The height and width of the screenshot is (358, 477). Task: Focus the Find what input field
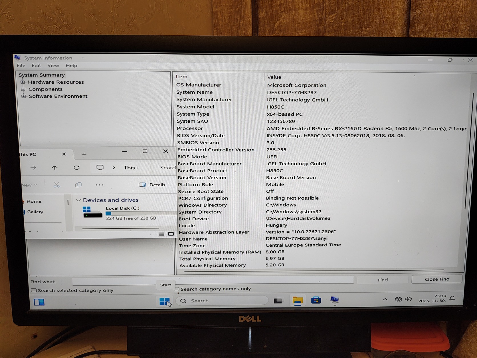click(213, 280)
